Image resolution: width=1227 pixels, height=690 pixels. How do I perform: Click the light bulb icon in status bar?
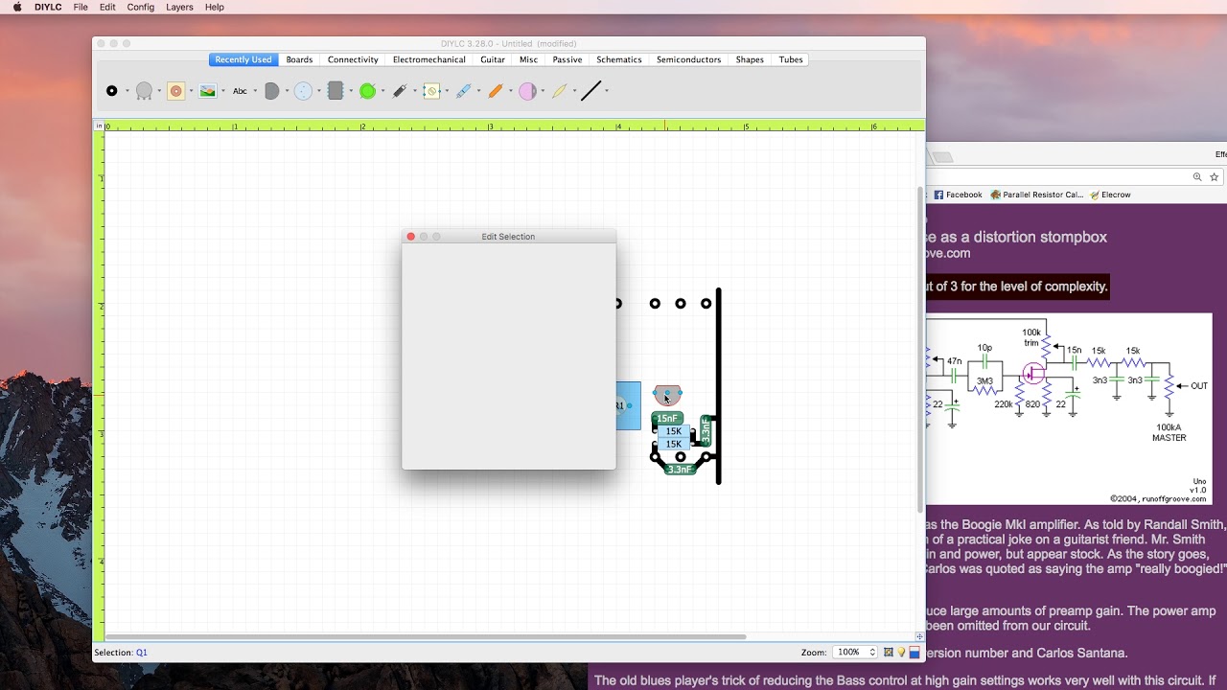pos(901,653)
